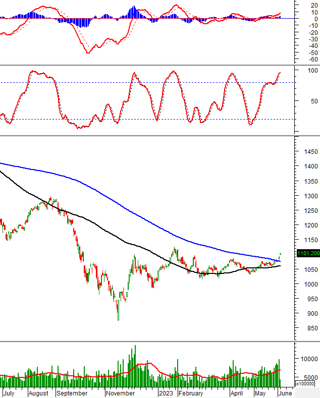Click the 850 price axis value
This screenshot has height=398, width=320.
pyautogui.click(x=312, y=328)
